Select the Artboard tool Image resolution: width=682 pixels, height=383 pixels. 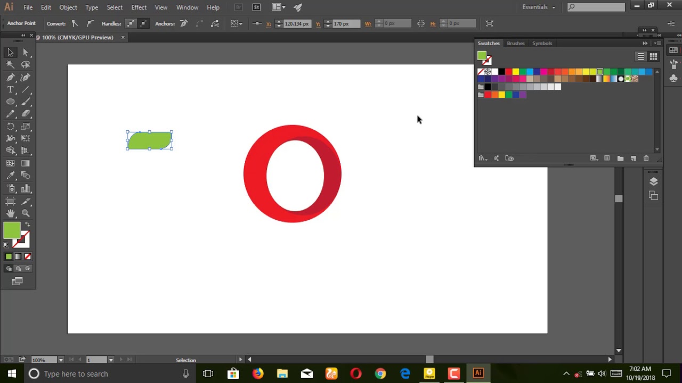pos(10,201)
